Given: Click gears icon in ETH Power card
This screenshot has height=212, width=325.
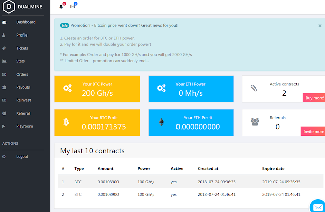Looking at the screenshot, I should click(161, 88).
